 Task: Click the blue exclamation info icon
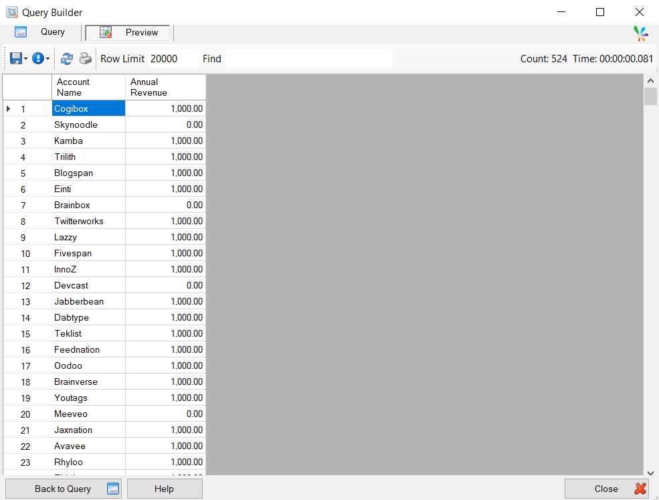pos(38,58)
